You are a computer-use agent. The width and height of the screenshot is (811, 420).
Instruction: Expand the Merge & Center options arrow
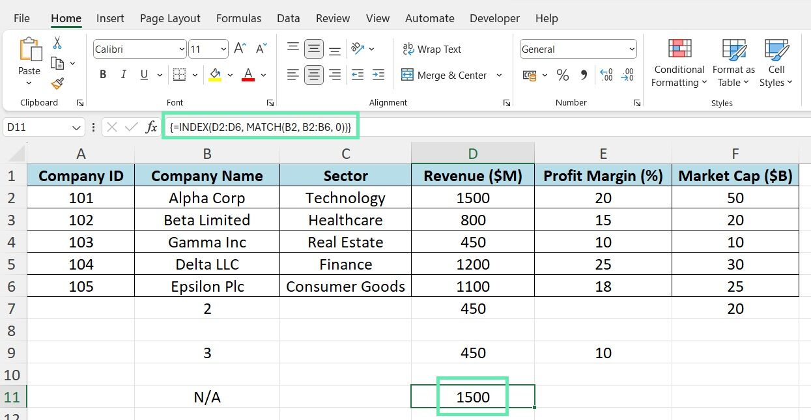point(499,75)
